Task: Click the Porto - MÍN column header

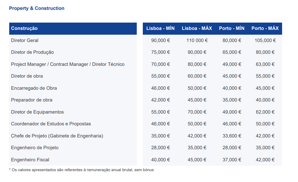Action: pos(232,28)
